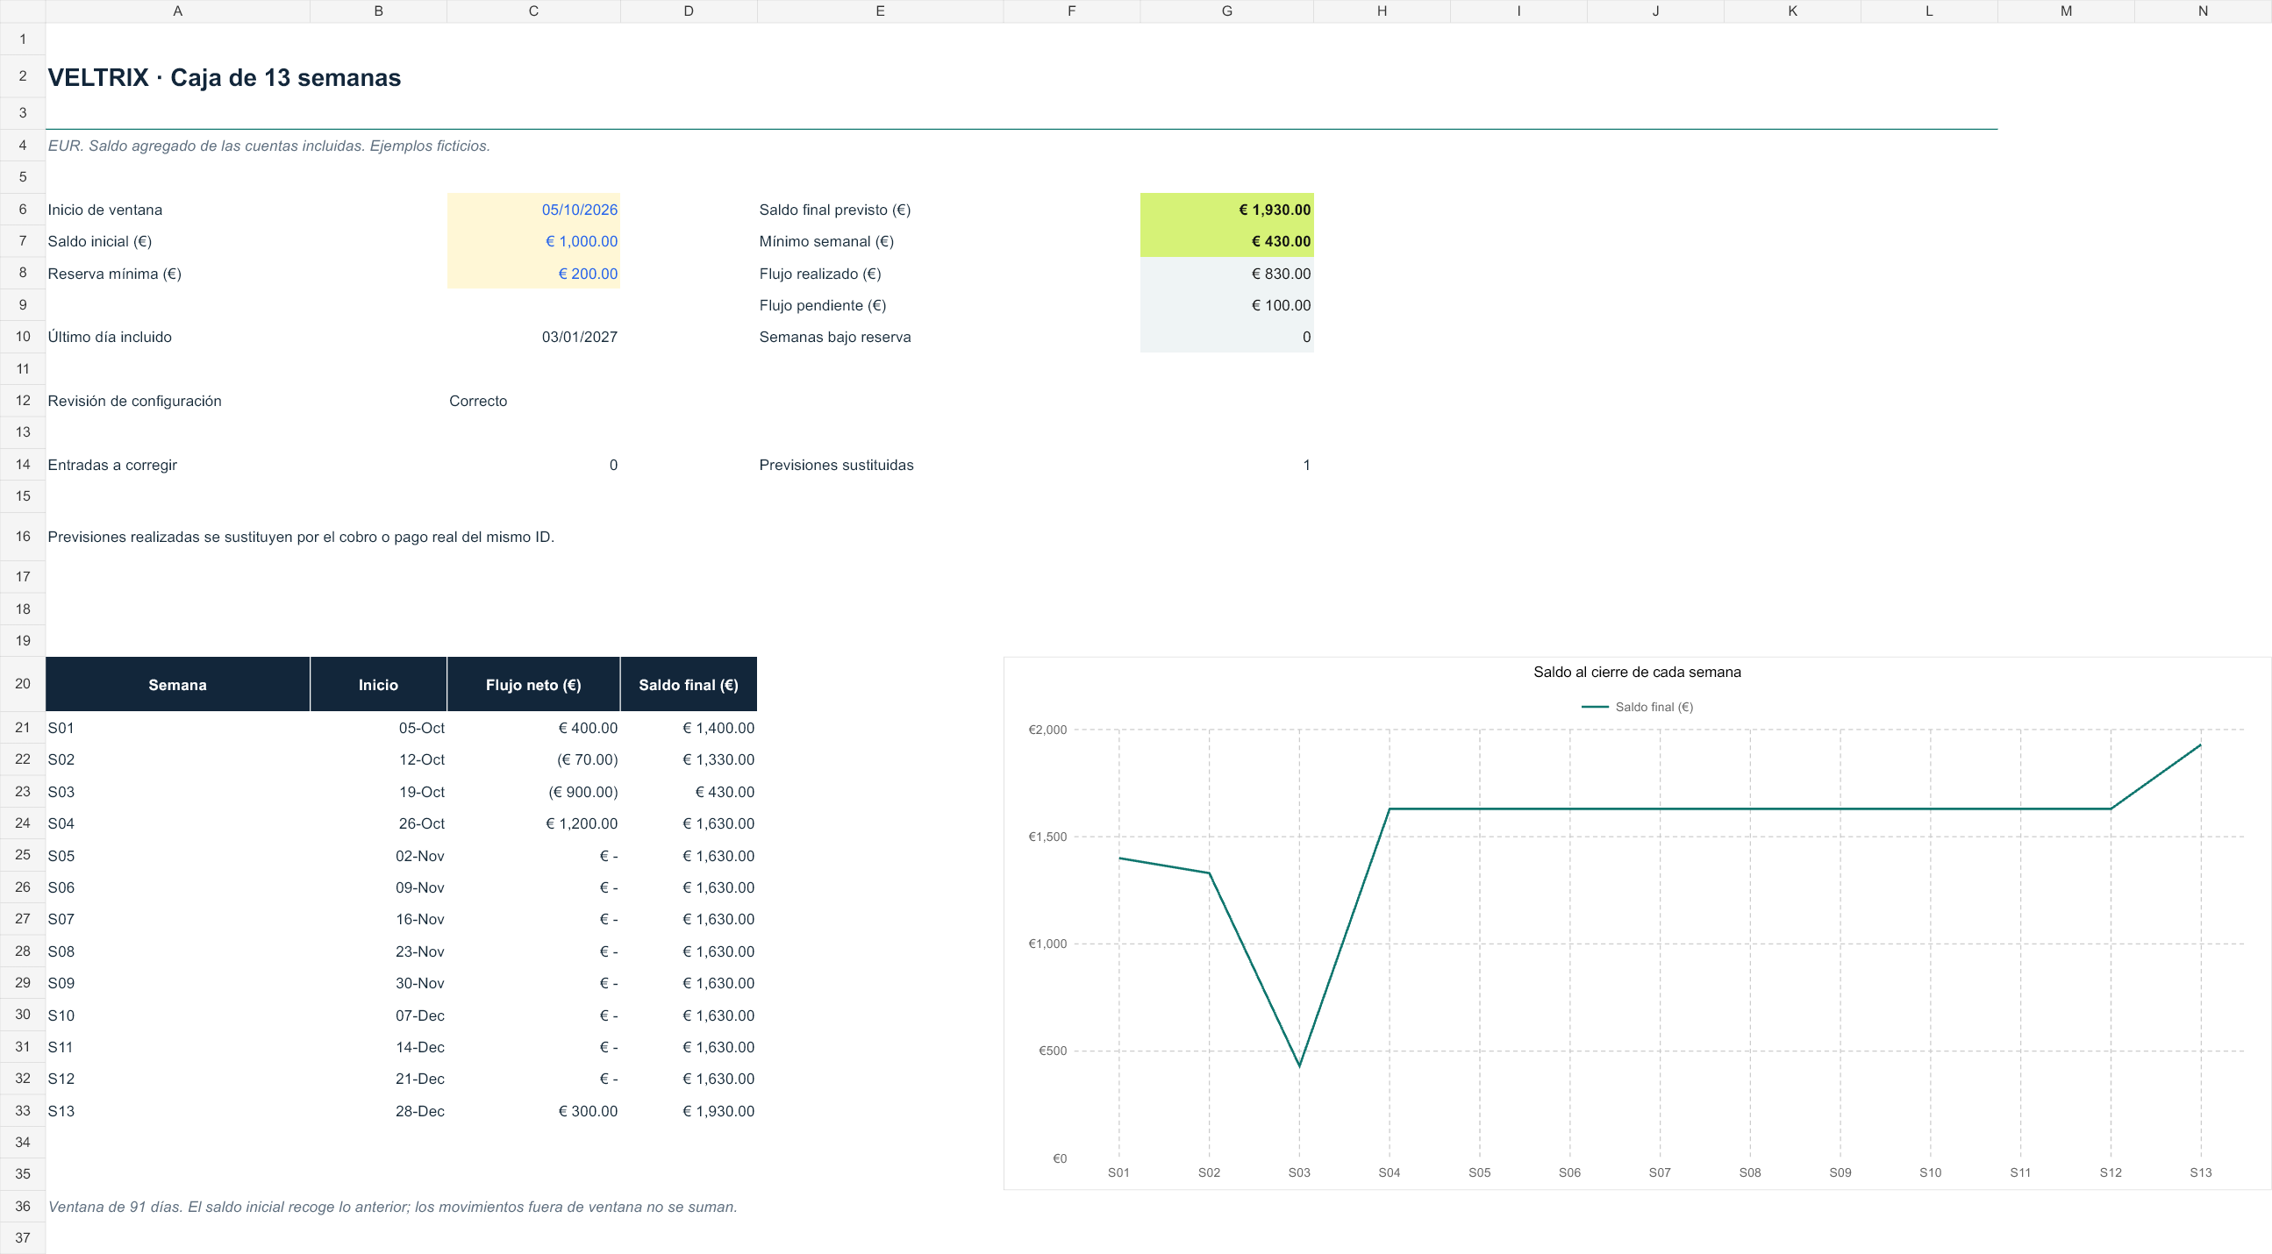Select the S01 week cell
The width and height of the screenshot is (2272, 1254).
pyautogui.click(x=177, y=728)
